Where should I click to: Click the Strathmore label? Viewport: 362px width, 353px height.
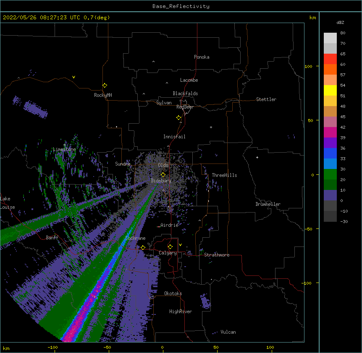point(217,255)
